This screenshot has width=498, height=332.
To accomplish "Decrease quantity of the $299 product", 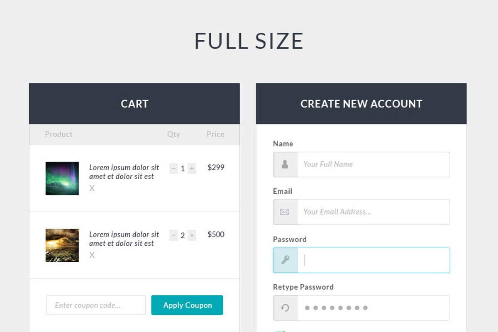I will click(x=173, y=168).
